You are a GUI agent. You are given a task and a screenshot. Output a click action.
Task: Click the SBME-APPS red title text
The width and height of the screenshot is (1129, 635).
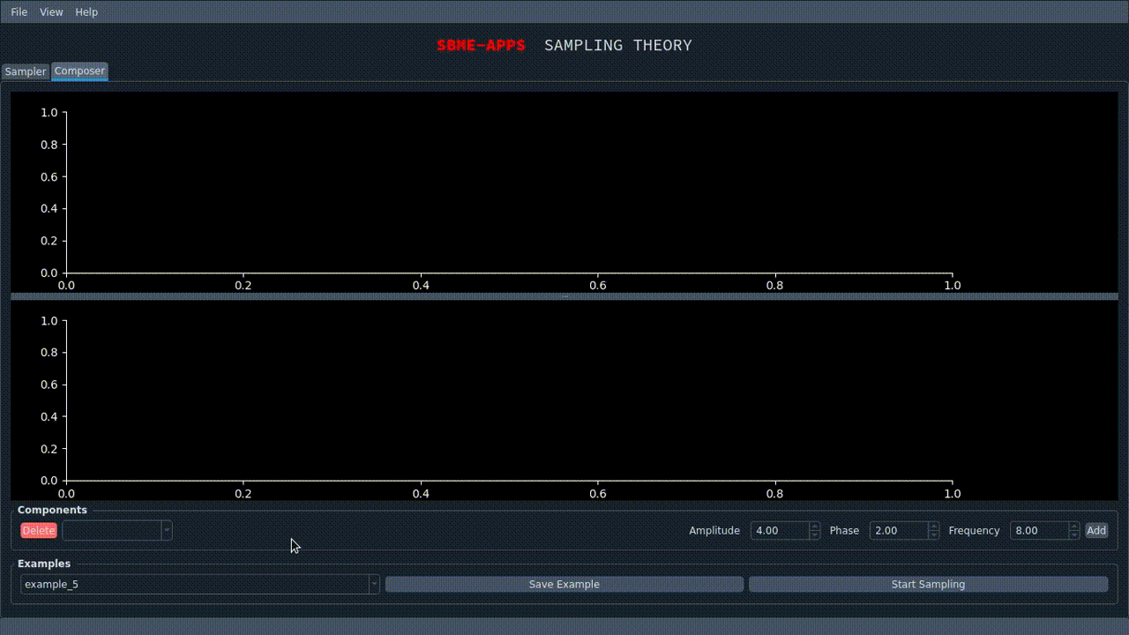coord(481,45)
